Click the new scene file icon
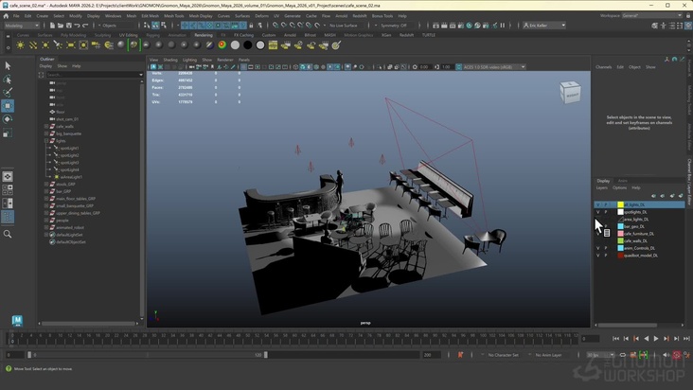693x390 pixels. click(52, 26)
